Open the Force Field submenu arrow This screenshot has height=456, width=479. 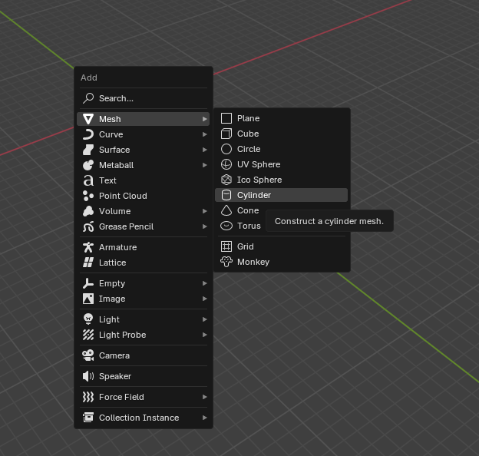205,397
